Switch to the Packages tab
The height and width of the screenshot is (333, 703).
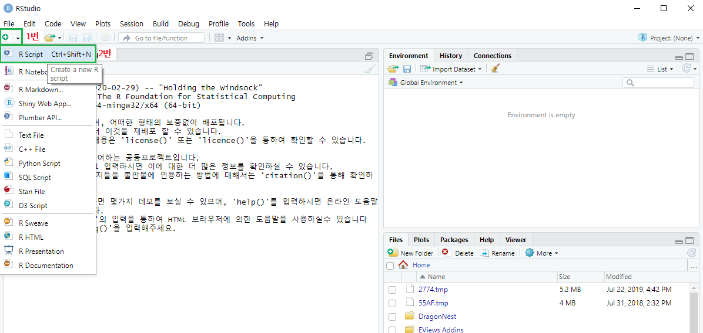(454, 240)
